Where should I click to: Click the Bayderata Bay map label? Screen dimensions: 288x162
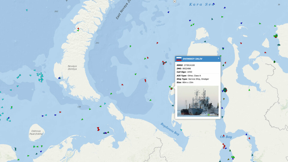[169, 129]
